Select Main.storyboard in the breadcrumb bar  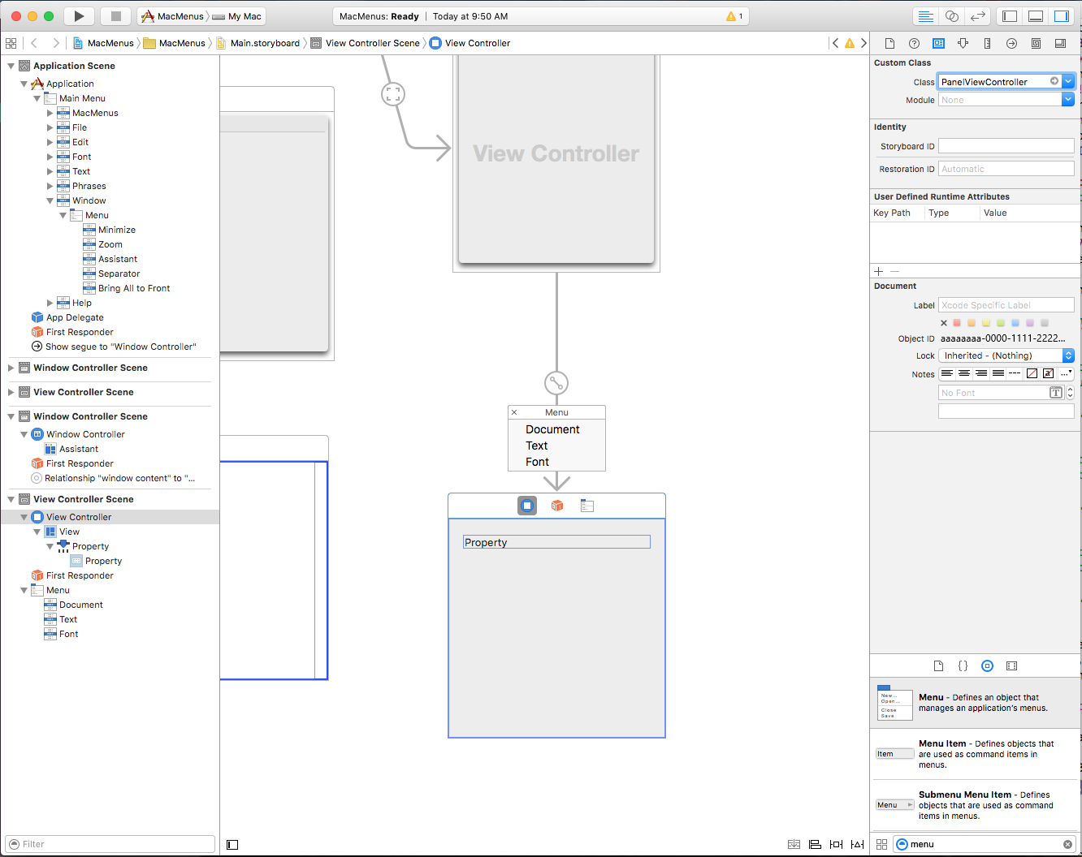click(x=265, y=43)
